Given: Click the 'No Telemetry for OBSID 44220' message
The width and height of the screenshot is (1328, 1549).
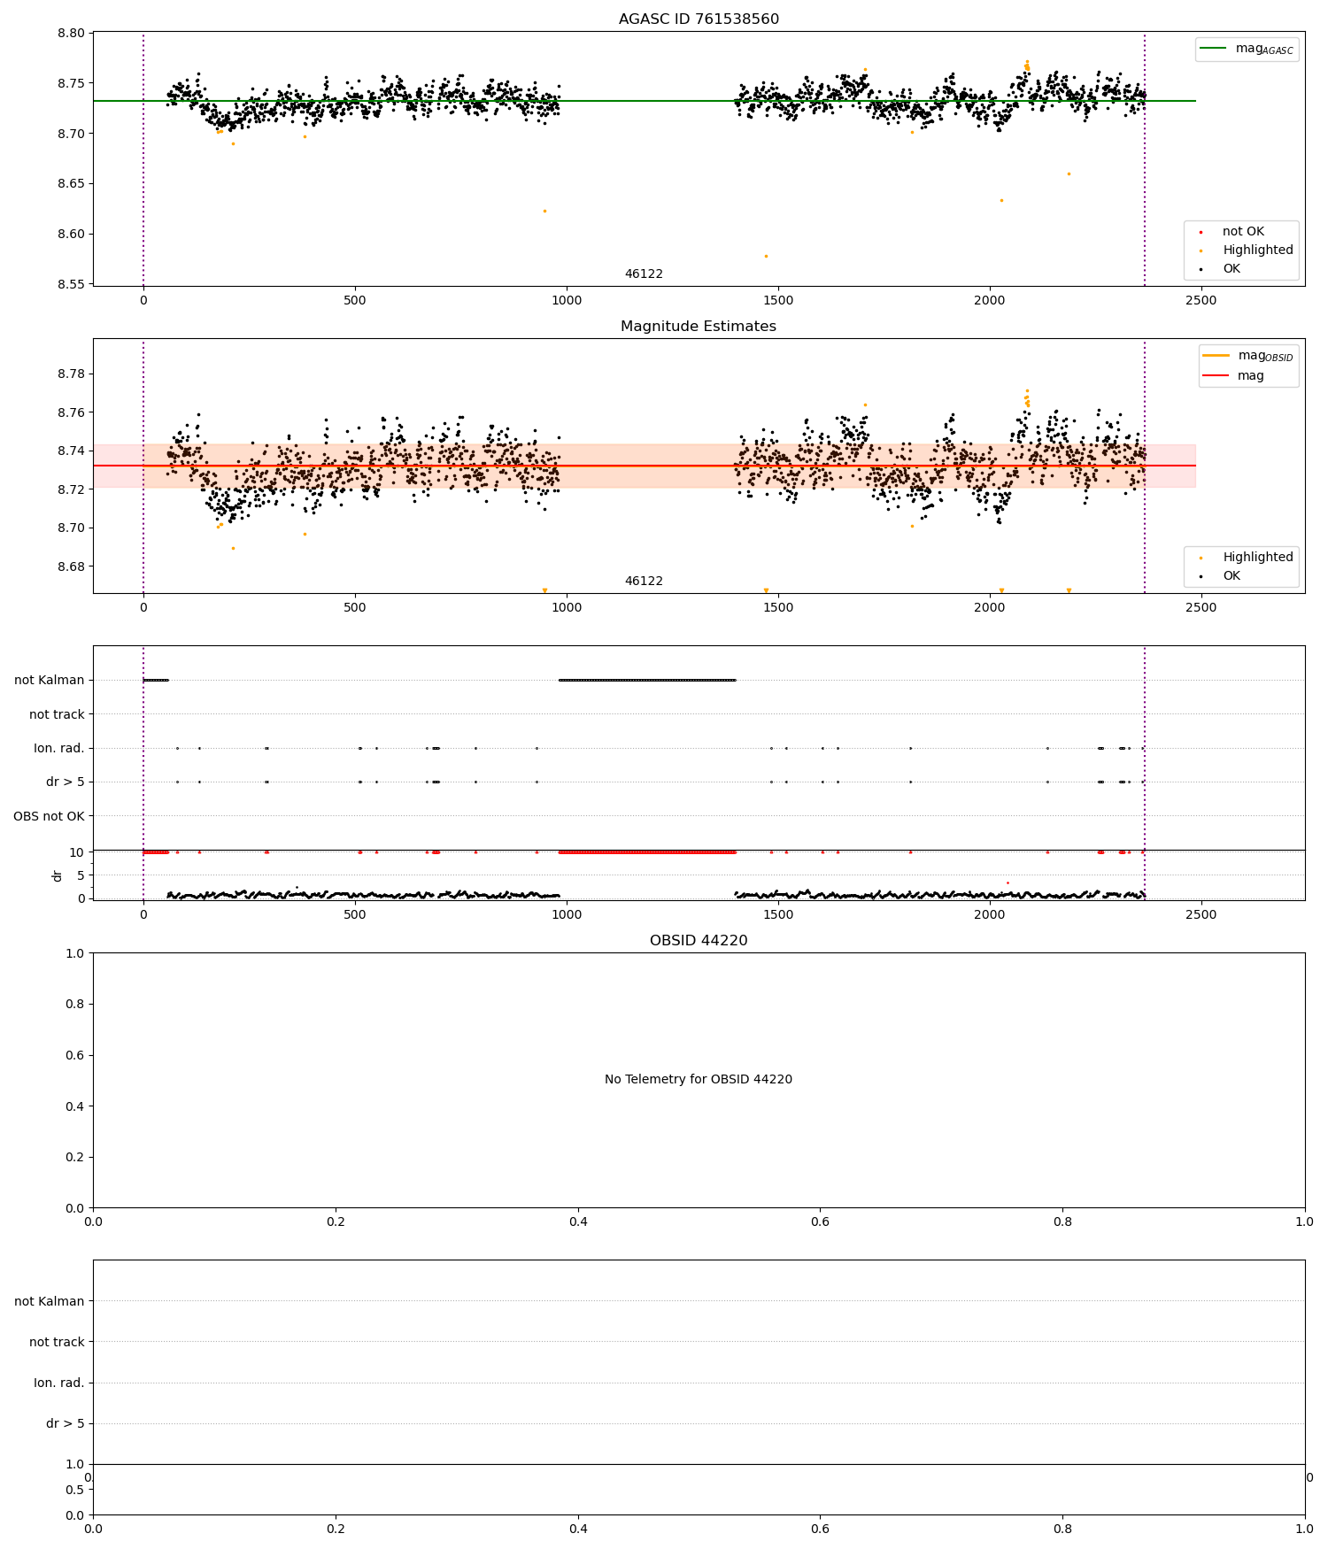Looking at the screenshot, I should pos(699,1080).
